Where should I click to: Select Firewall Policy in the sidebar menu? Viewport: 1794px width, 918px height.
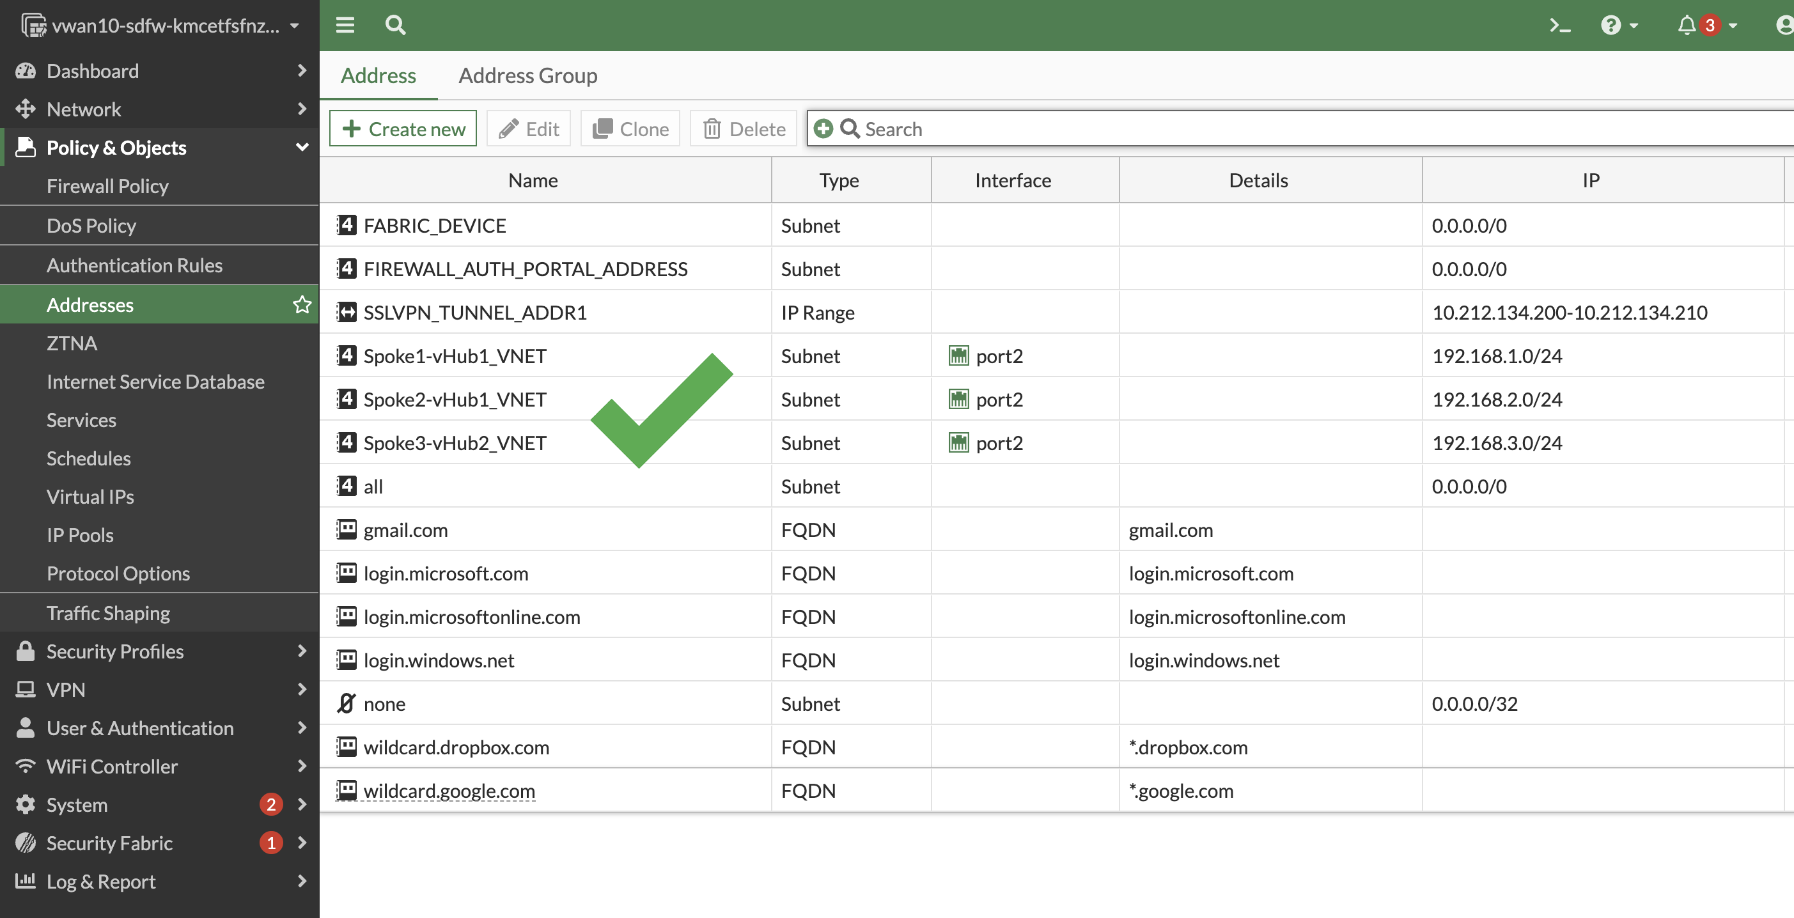(107, 186)
